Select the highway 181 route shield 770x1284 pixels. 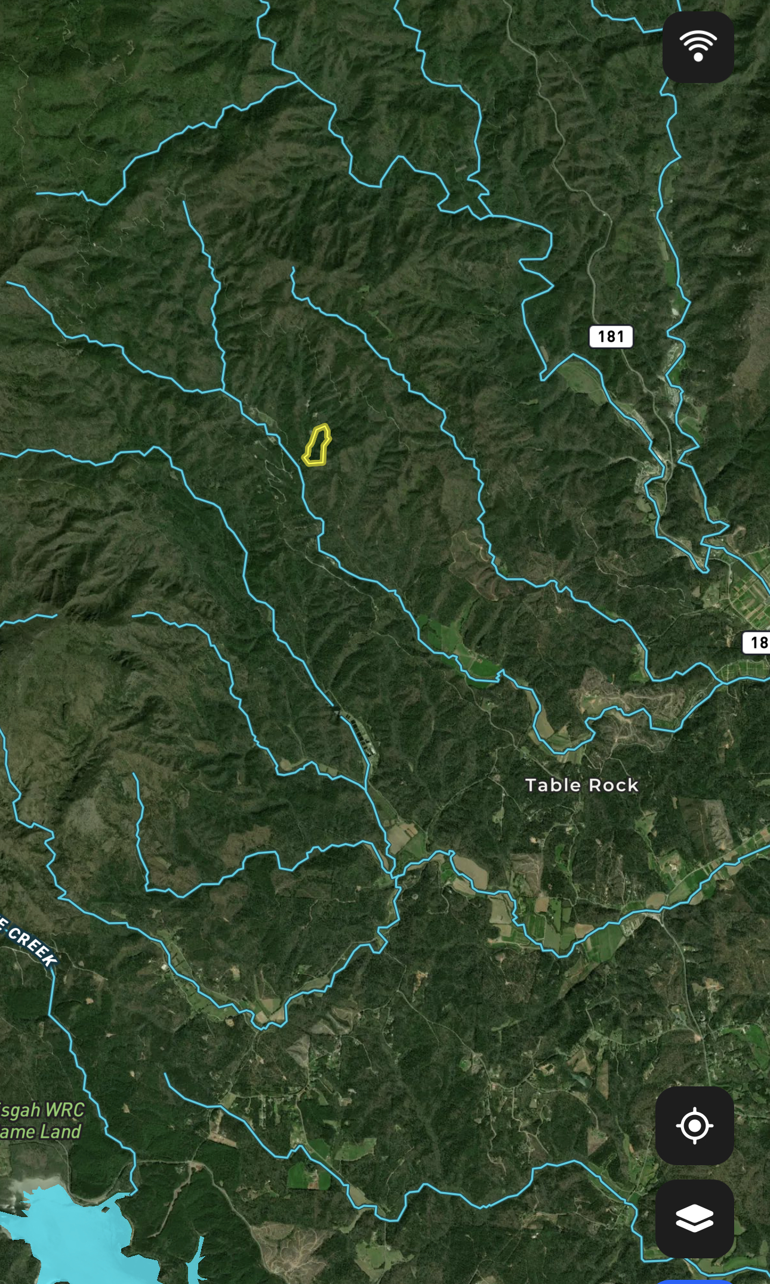coord(611,336)
